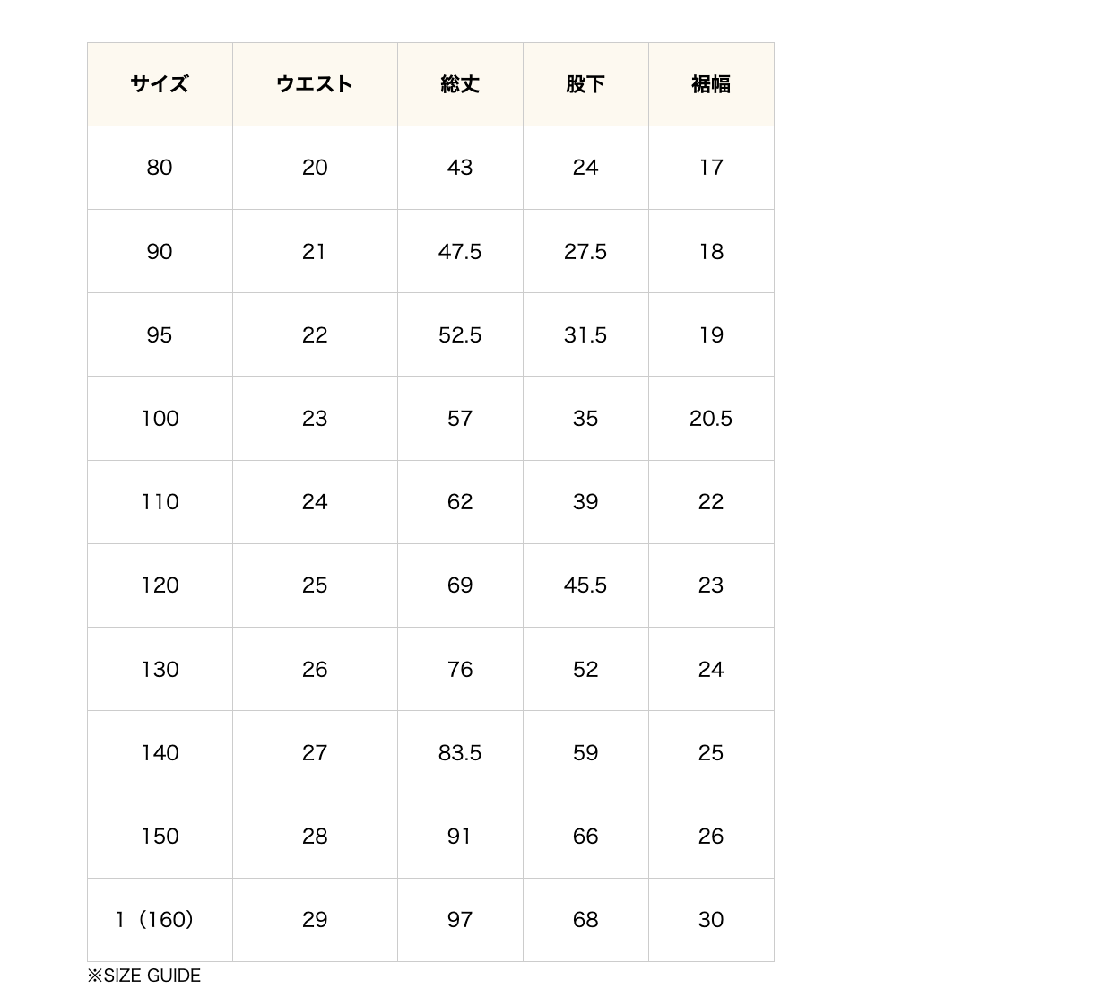Click the 47.5 total length cell

click(460, 252)
